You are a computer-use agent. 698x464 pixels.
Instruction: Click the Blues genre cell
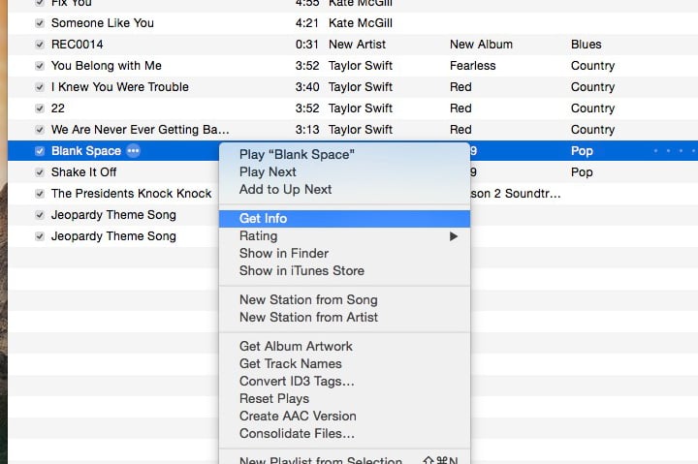pos(587,45)
